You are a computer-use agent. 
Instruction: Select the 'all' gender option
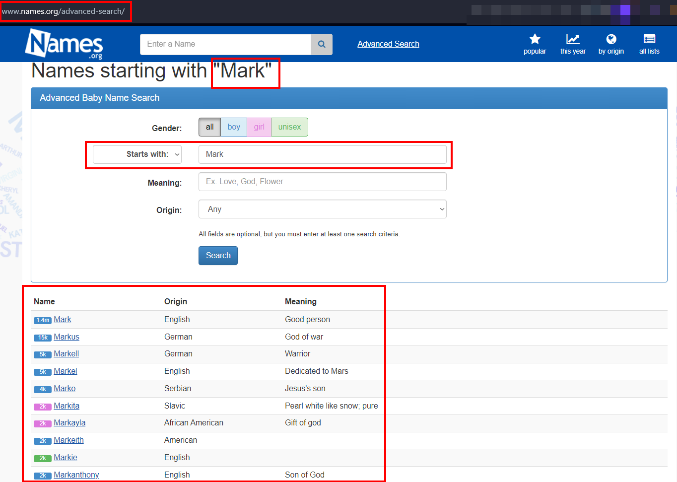point(209,127)
